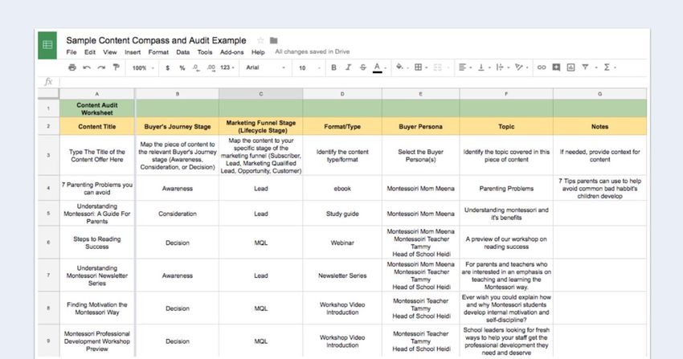Click the Undo arrow

(87, 67)
